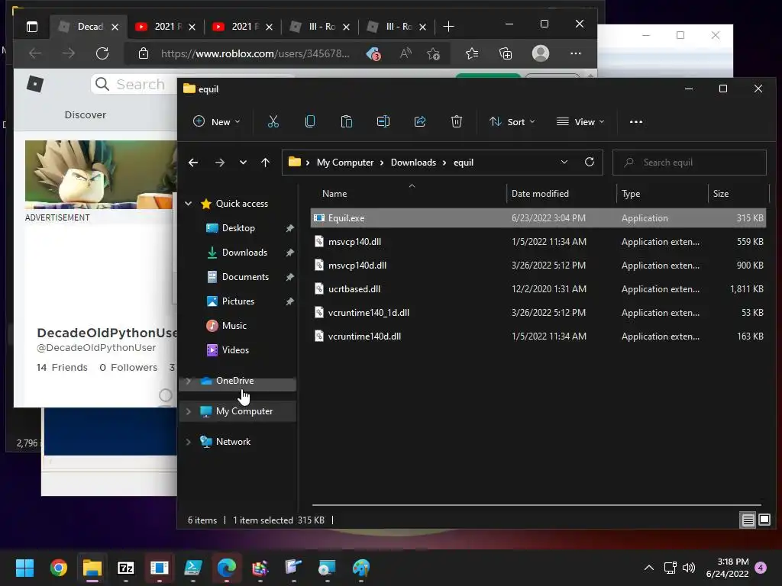The width and height of the screenshot is (782, 586).
Task: Go forward in File Explorer
Action: tap(219, 163)
